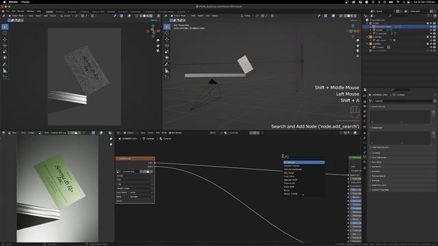
Task: Activate Select Box tool in right viewport toolbar
Action: 167,27
